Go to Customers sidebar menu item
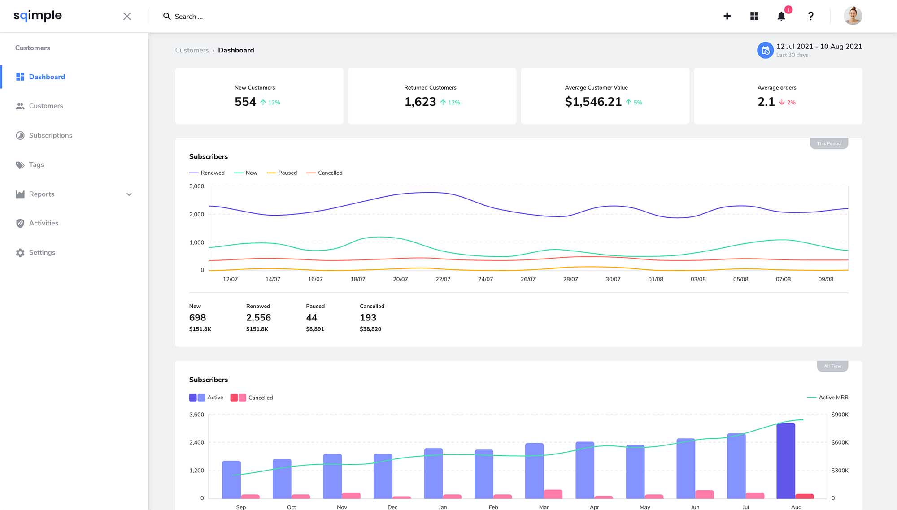 [46, 106]
